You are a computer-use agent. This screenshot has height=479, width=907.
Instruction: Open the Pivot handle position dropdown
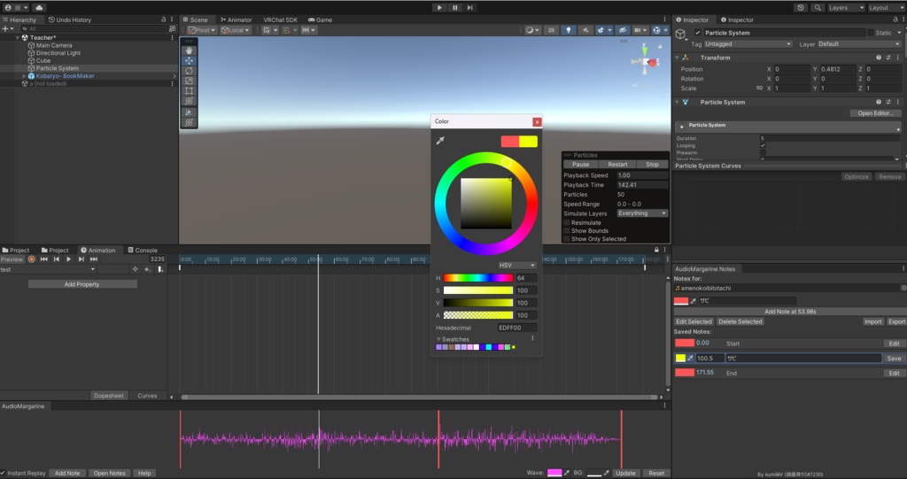tap(202, 30)
